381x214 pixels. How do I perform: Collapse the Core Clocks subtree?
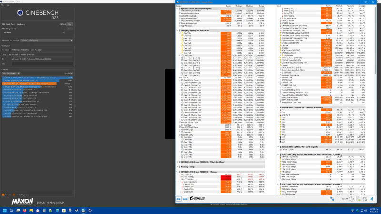pyautogui.click(x=180, y=55)
